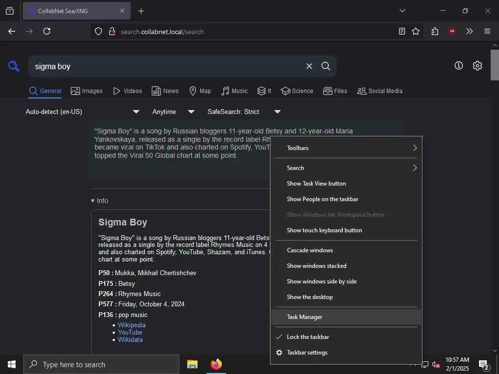This screenshot has width=499, height=374.
Task: Click the SearXNG logo magnifier
Action: 14,66
